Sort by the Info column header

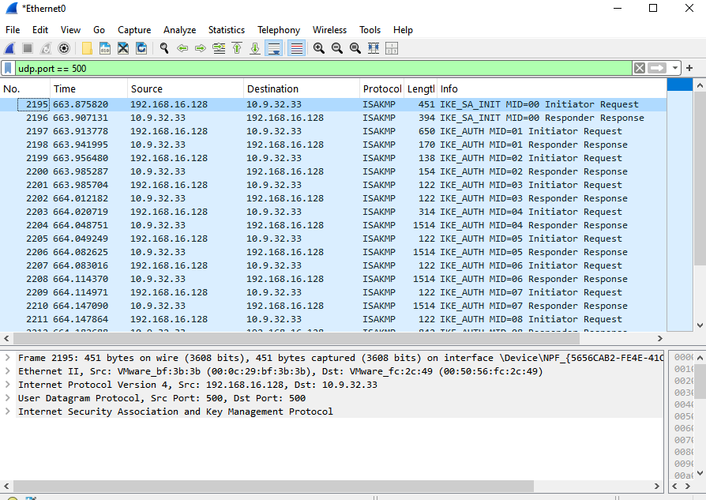coord(551,88)
